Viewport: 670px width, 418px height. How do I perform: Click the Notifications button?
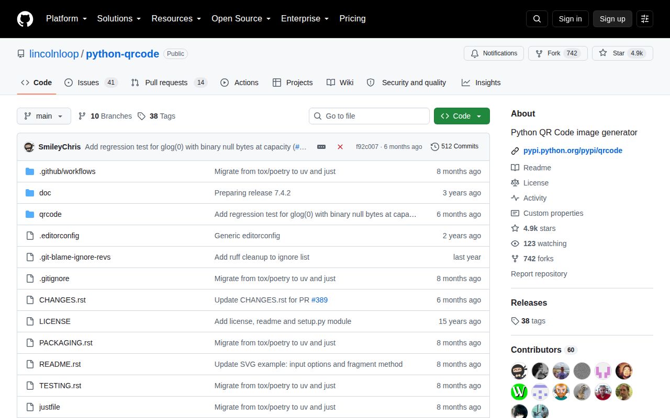tap(494, 53)
